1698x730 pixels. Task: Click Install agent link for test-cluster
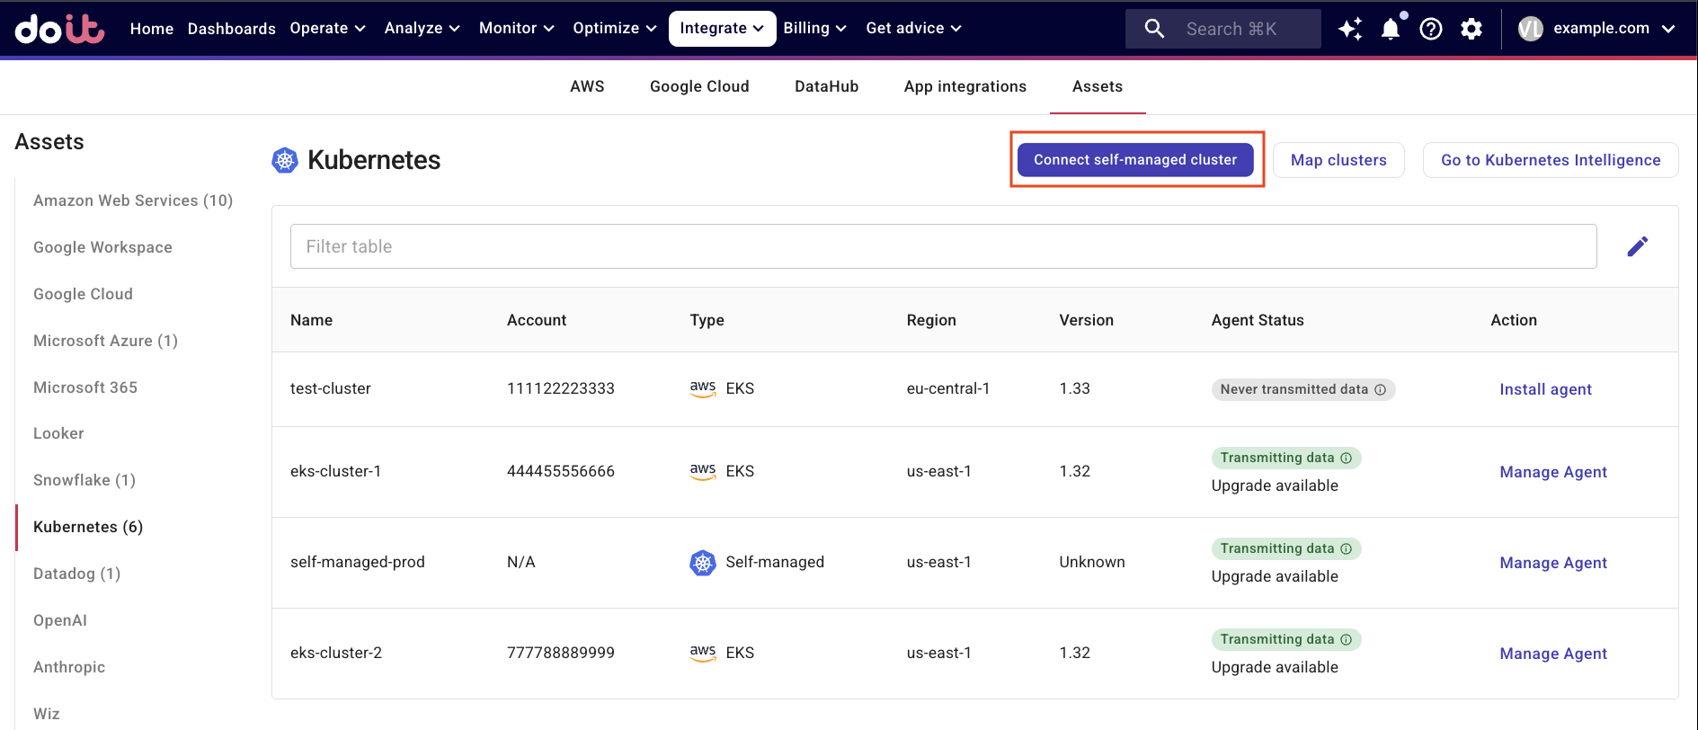pyautogui.click(x=1544, y=389)
